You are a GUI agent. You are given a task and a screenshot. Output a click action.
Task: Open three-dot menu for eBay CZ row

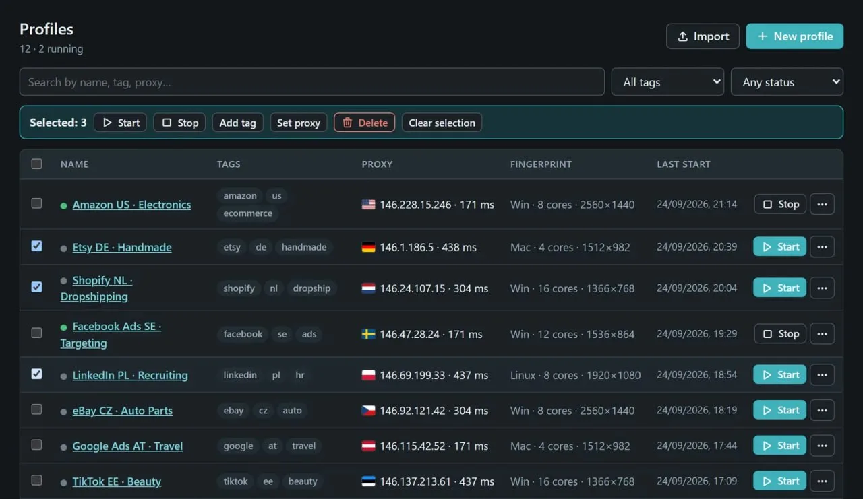822,410
